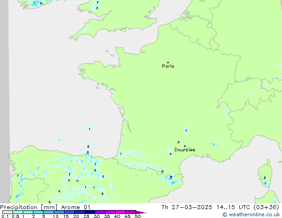This screenshot has height=218, width=282.
Task: Click the '10' legend scale value
Action: click(56, 216)
